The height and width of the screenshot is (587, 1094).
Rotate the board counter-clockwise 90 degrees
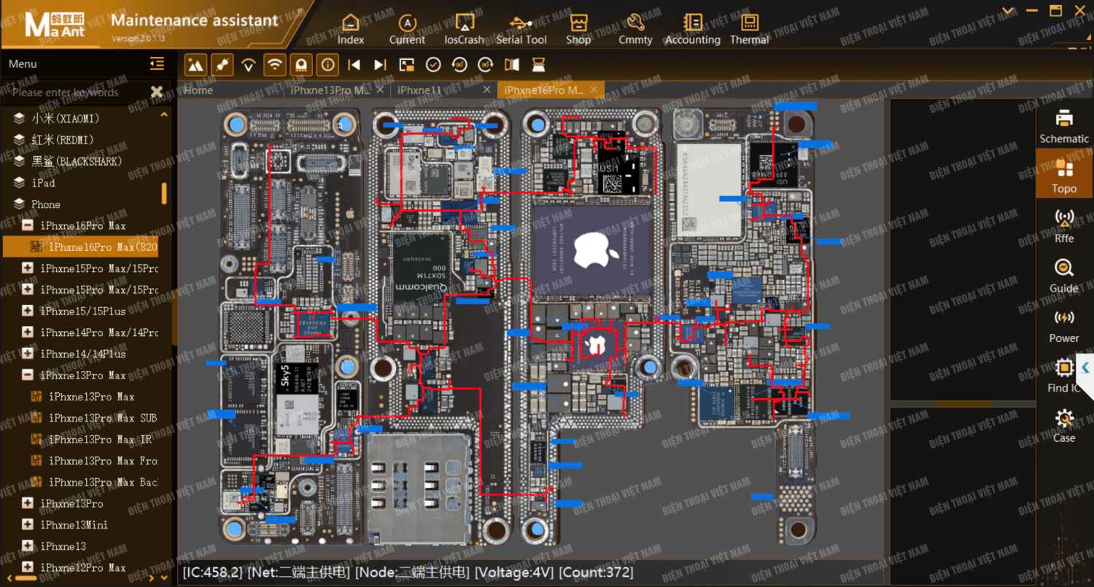pos(459,65)
